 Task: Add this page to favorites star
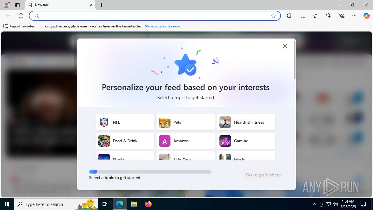click(273, 16)
